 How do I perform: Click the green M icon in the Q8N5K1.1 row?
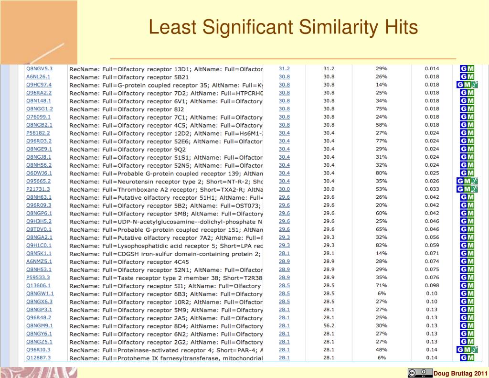pyautogui.click(x=470, y=253)
